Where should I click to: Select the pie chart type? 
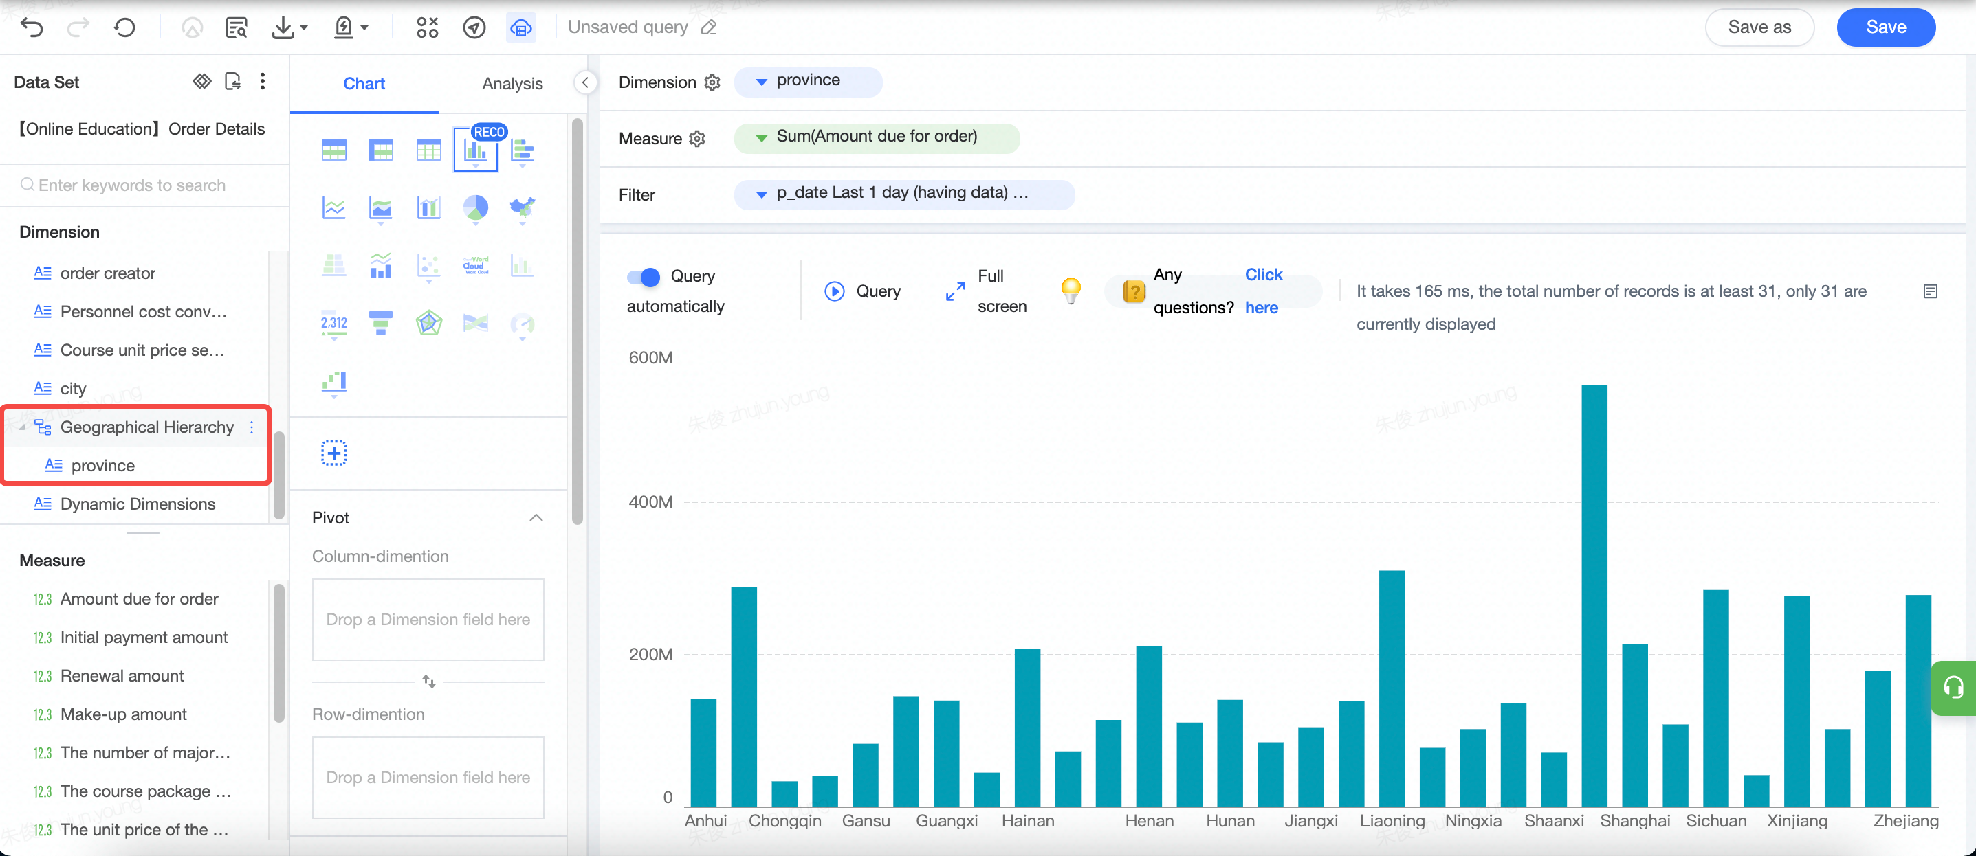476,207
